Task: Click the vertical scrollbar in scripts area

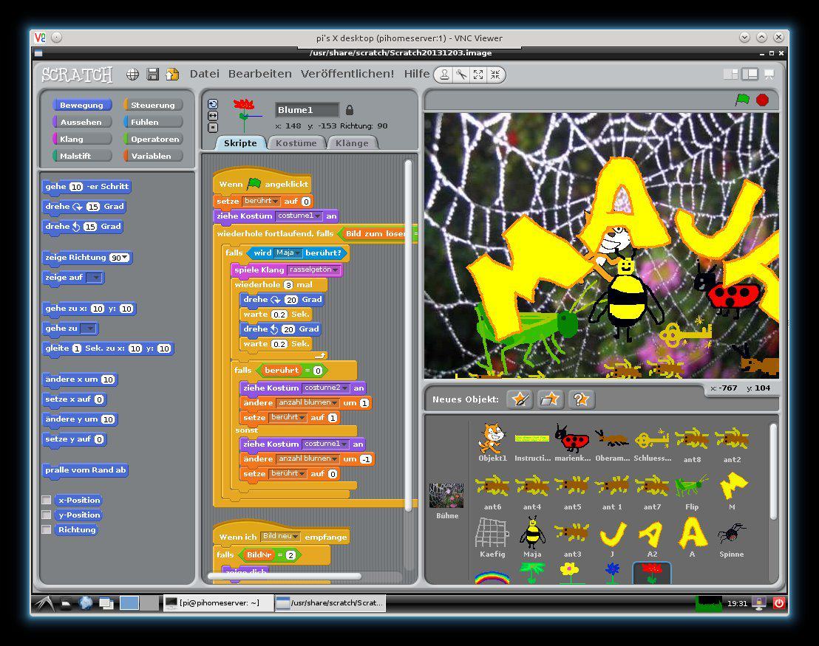Action: (408, 332)
